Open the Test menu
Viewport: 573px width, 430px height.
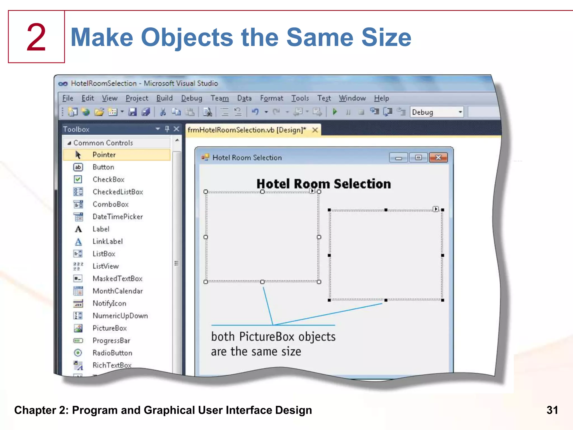click(x=324, y=98)
